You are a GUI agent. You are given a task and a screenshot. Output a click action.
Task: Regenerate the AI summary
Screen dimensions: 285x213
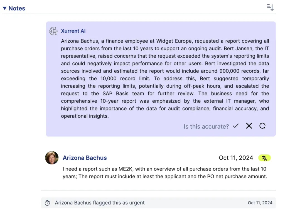pos(262,126)
